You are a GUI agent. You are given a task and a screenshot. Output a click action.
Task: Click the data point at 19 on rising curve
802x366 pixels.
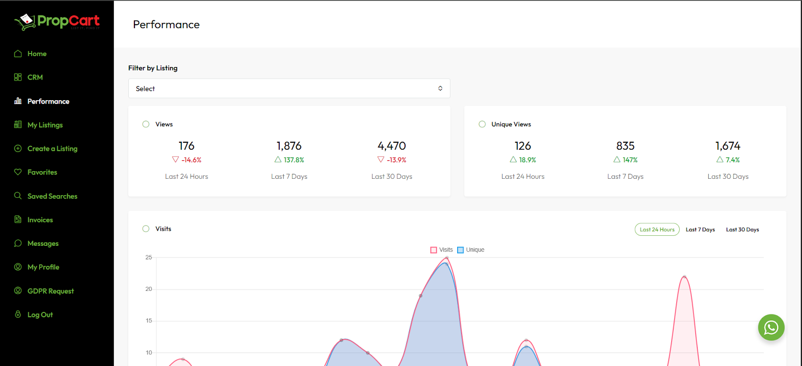(421, 295)
